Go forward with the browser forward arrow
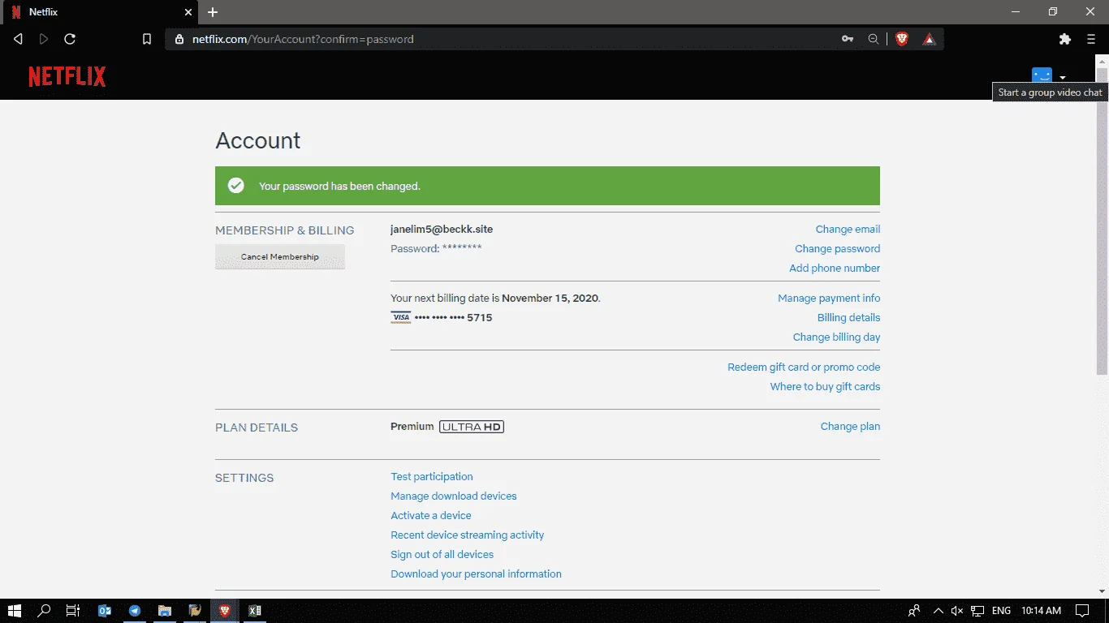 coord(44,39)
